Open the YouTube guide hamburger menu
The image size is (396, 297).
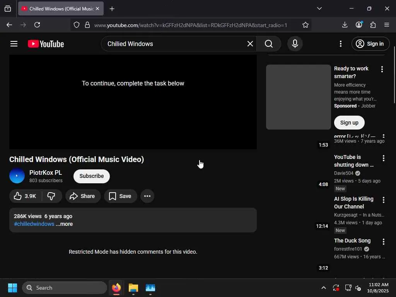click(x=14, y=44)
